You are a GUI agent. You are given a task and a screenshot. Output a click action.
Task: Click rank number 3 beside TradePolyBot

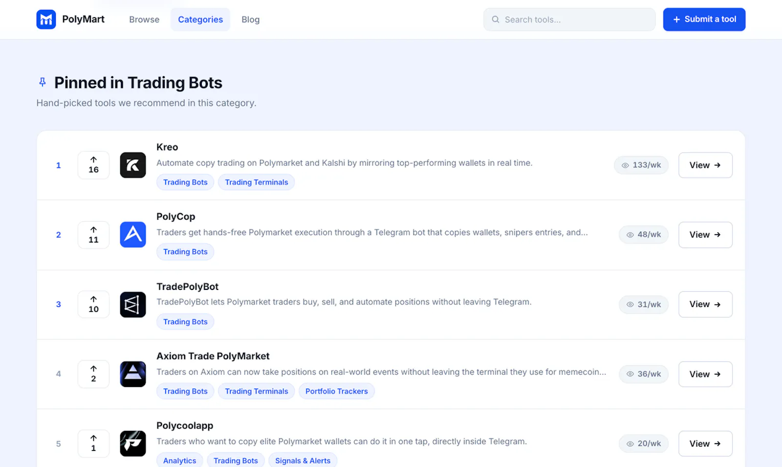point(58,305)
